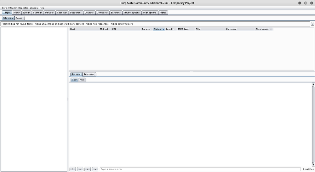The image size is (315, 172).
Task: Open the Project options tab
Action: pos(132,13)
